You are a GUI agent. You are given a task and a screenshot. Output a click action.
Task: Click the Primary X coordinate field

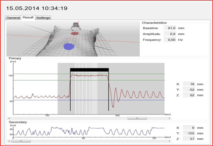tap(189, 84)
